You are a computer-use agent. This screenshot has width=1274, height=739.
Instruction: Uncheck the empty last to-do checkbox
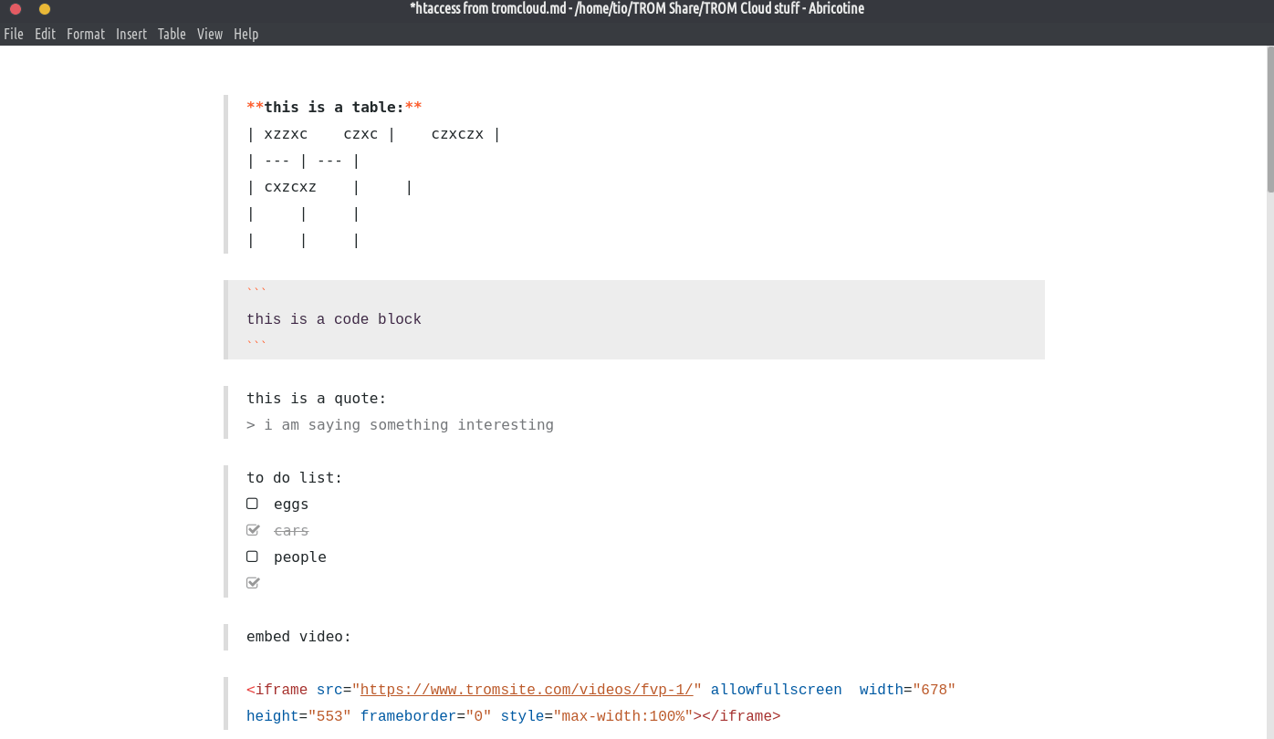[x=253, y=583]
